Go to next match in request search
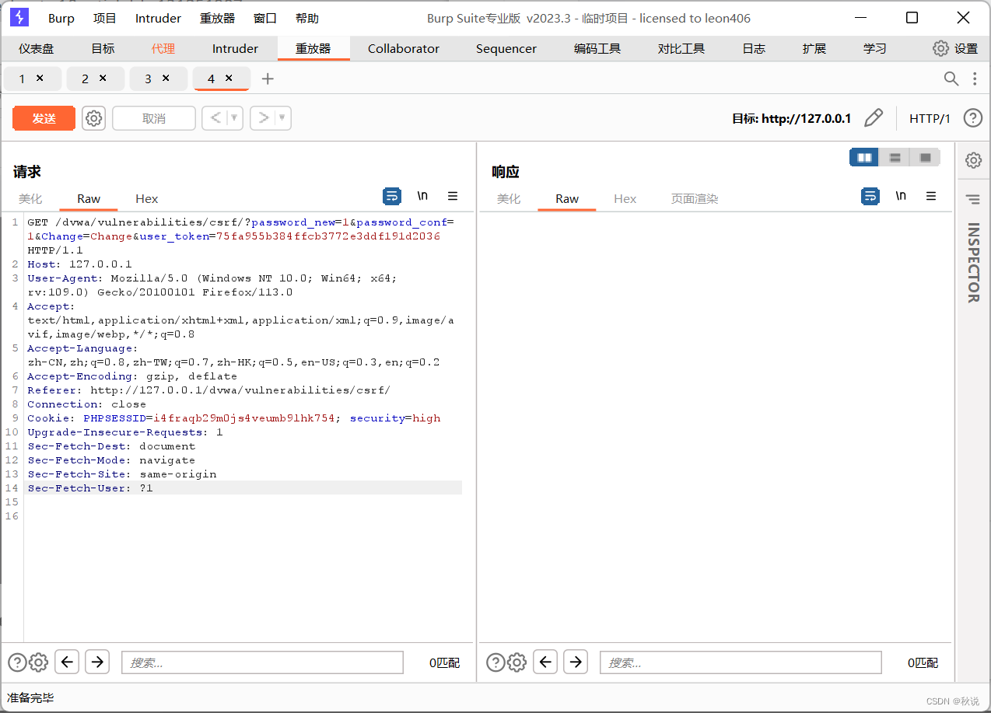 pos(97,662)
